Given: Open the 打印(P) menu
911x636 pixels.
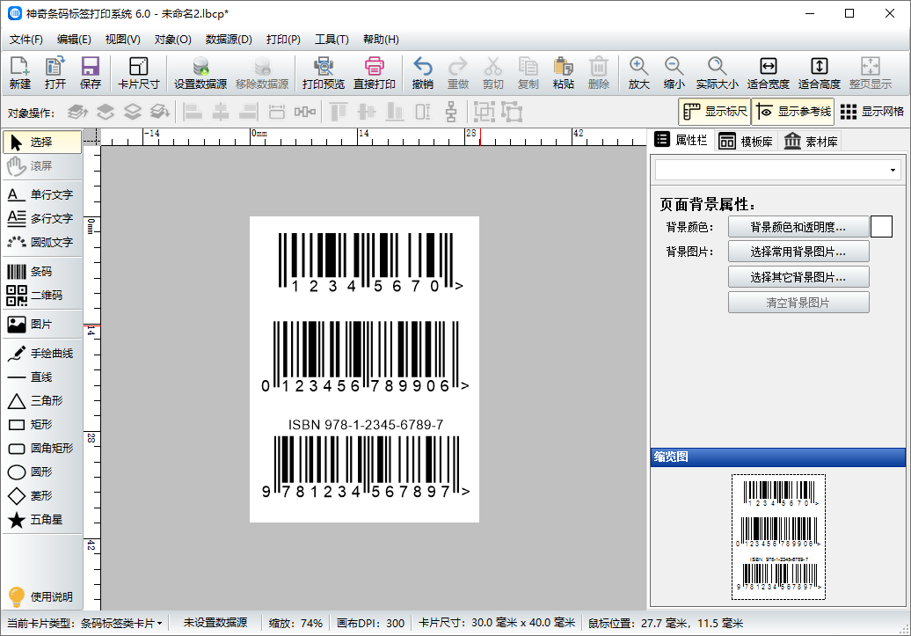Looking at the screenshot, I should 283,40.
